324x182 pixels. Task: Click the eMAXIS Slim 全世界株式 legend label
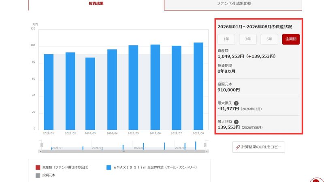point(155,167)
